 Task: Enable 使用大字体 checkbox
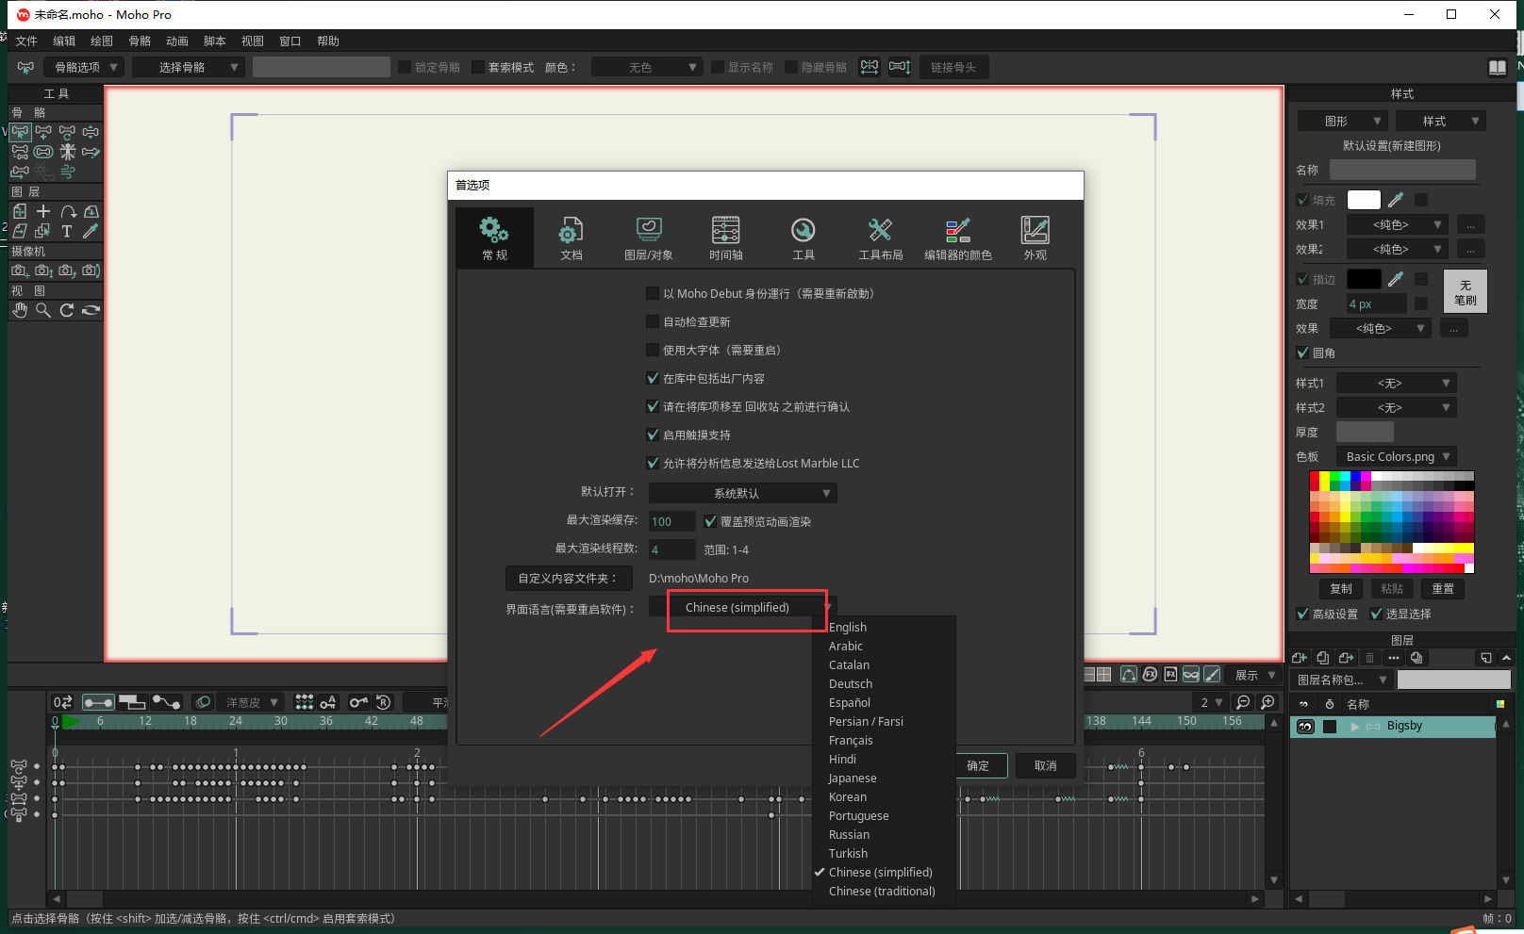click(x=653, y=350)
